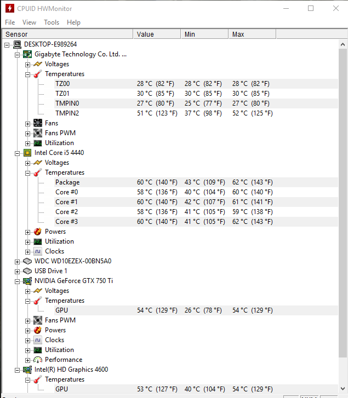Expand Intel Core i5 Powers node
Image resolution: width=348 pixels, height=398 pixels.
pos(27,233)
